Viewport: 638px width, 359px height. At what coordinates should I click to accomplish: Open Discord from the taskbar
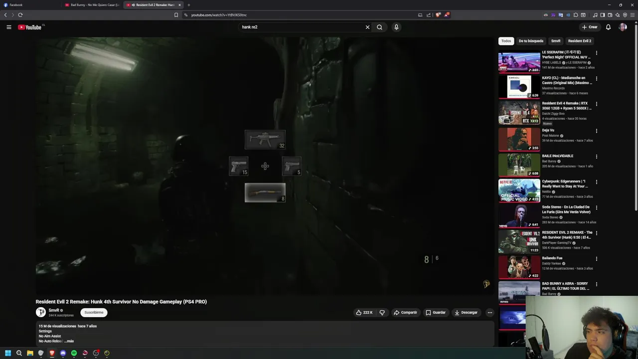63,353
